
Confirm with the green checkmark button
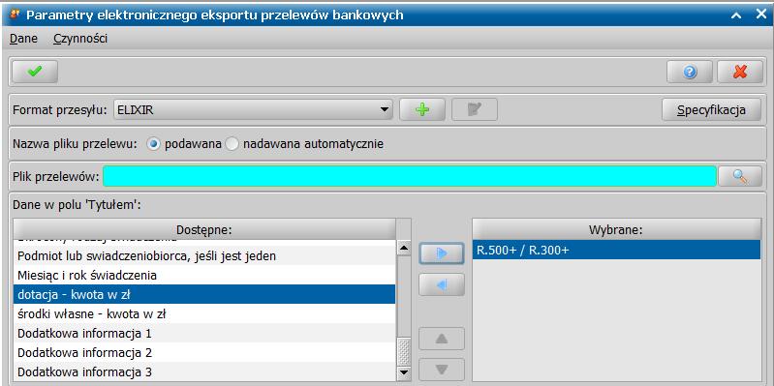tap(35, 72)
